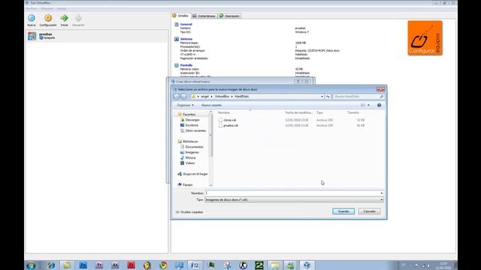Open the Nombre field dropdown arrow
The height and width of the screenshot is (270, 481).
pyautogui.click(x=382, y=193)
